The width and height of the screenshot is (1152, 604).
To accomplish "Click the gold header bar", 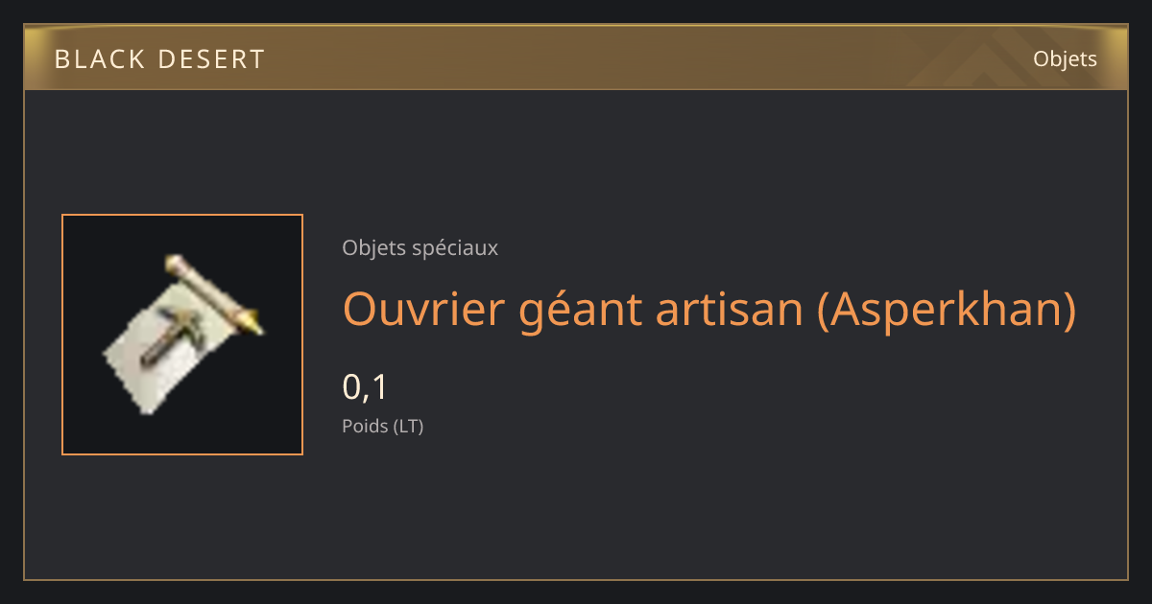I will coord(576,58).
